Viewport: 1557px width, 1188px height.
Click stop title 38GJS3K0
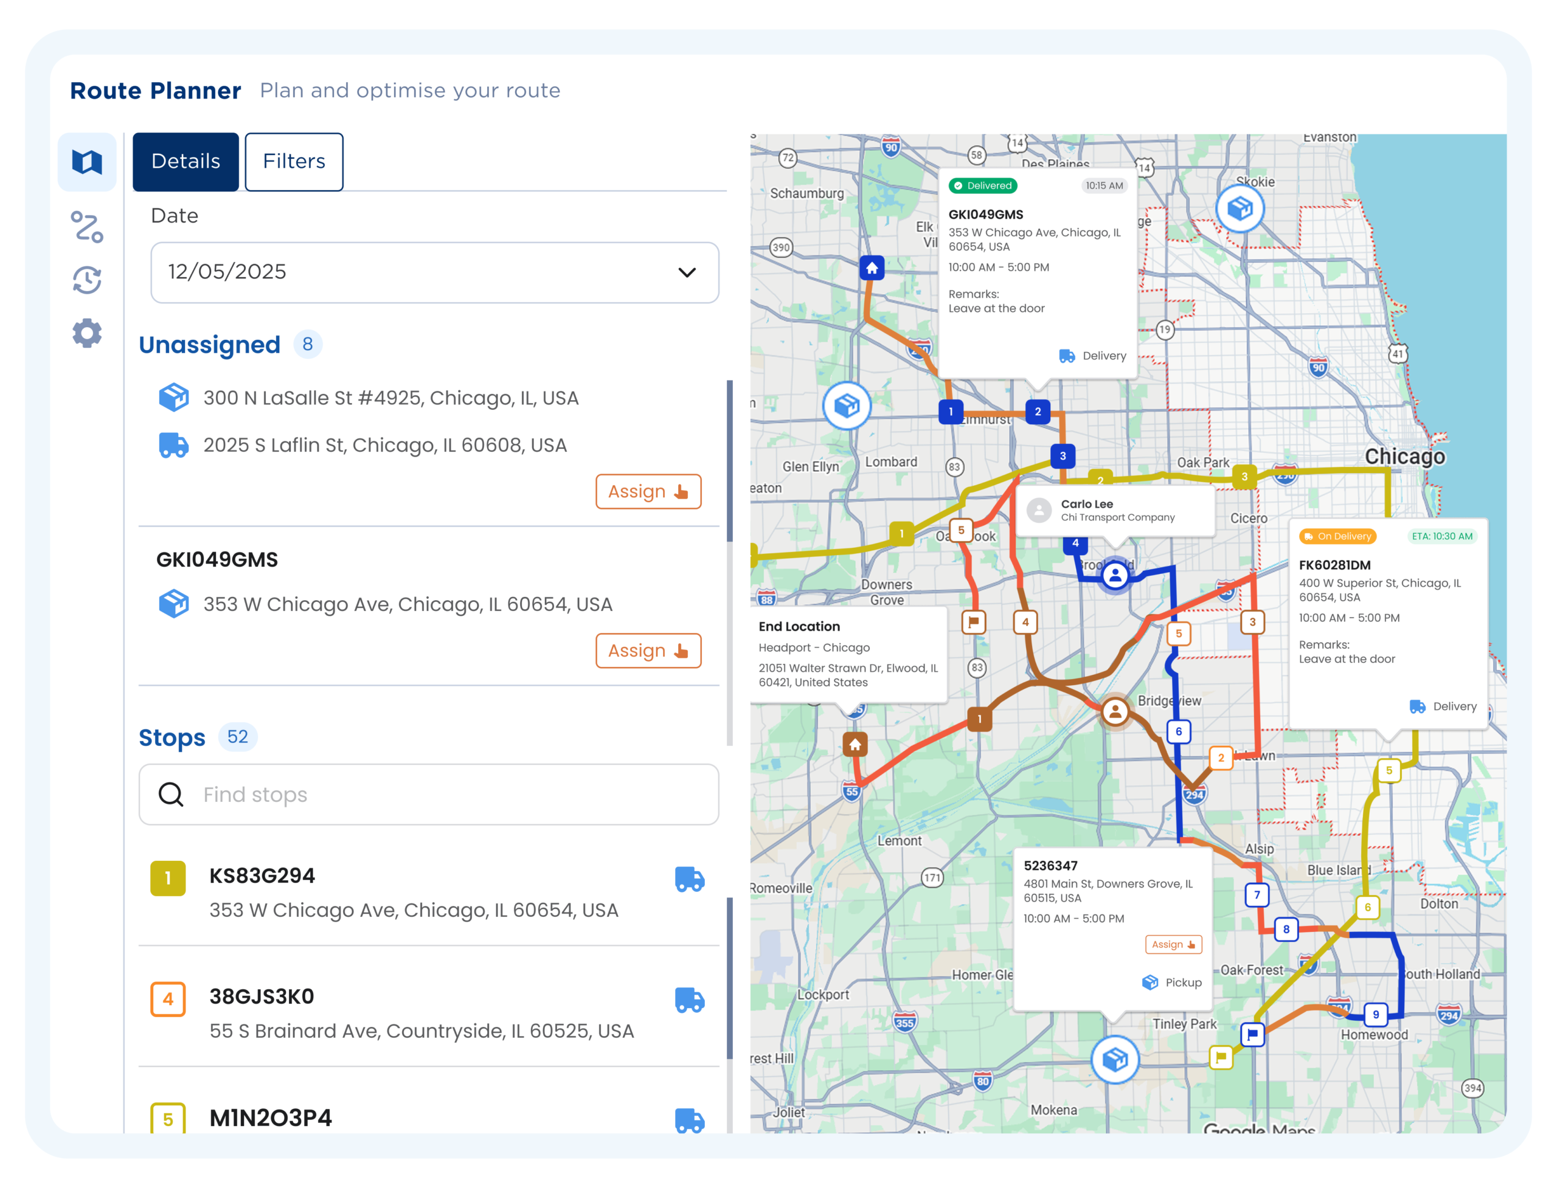coord(262,996)
